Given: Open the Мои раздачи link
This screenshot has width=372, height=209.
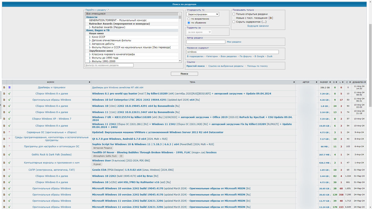Looking at the screenshot, I should tap(234, 42).
